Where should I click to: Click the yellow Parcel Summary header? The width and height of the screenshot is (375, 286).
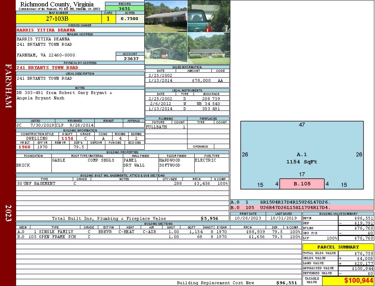tap(338, 247)
